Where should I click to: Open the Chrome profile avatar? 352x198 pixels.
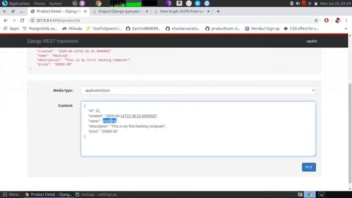pos(338,20)
